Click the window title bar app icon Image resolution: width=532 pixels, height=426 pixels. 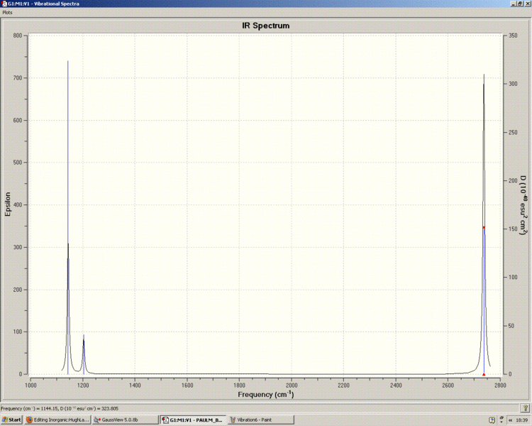pos(4,4)
